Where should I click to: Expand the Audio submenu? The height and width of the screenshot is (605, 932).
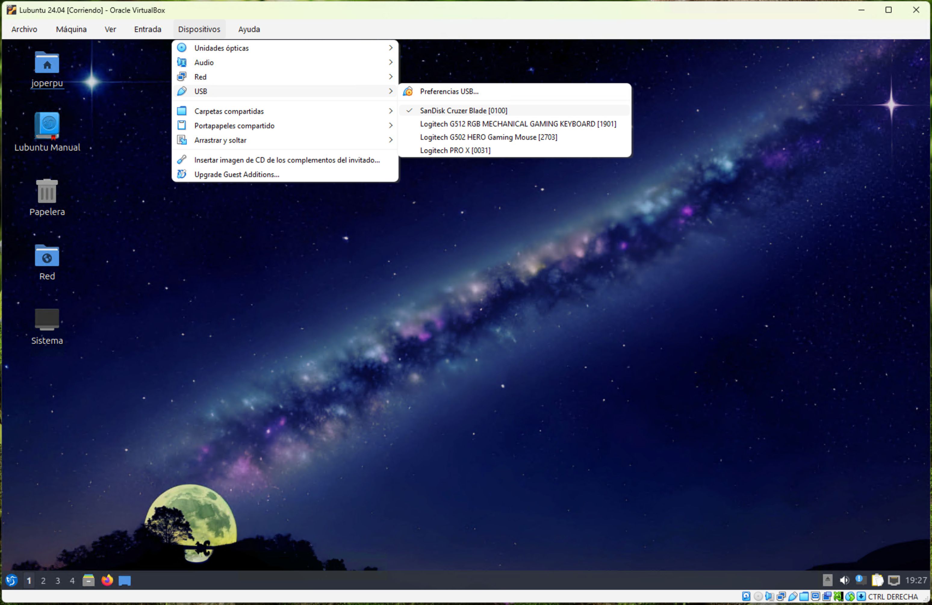point(285,62)
